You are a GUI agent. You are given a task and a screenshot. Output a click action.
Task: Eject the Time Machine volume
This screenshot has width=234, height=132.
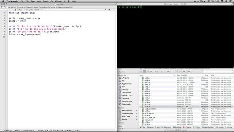[x=136, y=113]
